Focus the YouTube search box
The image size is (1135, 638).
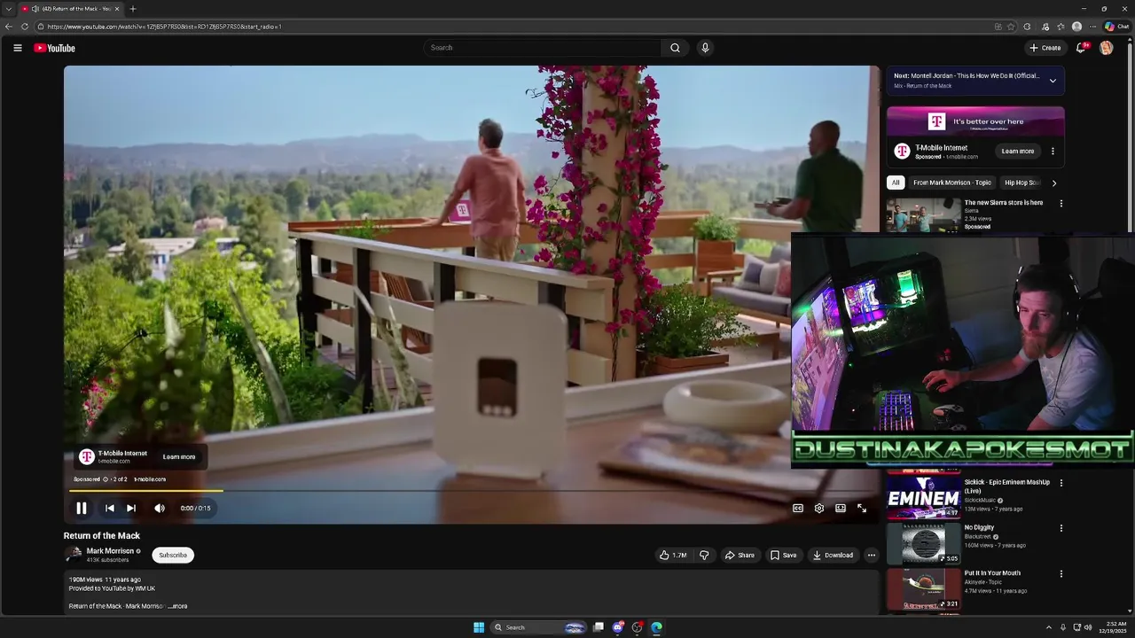[543, 48]
